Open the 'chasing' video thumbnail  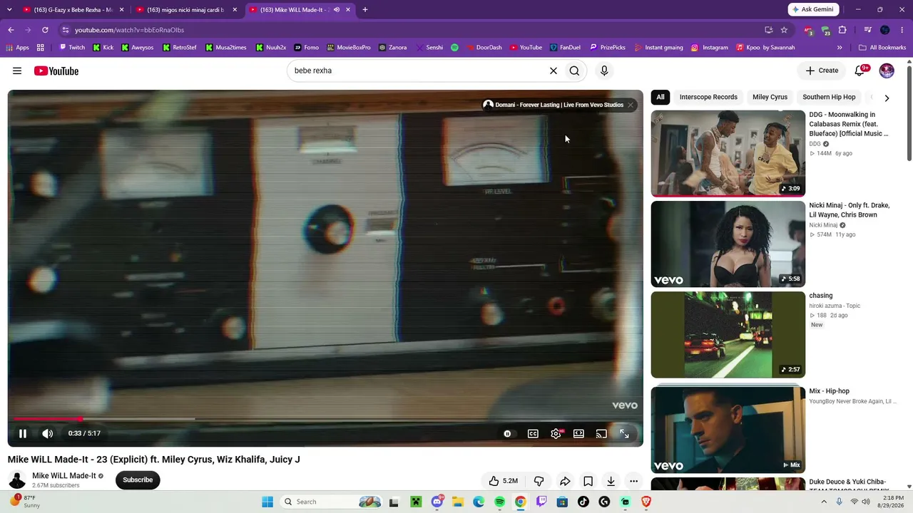tap(728, 335)
